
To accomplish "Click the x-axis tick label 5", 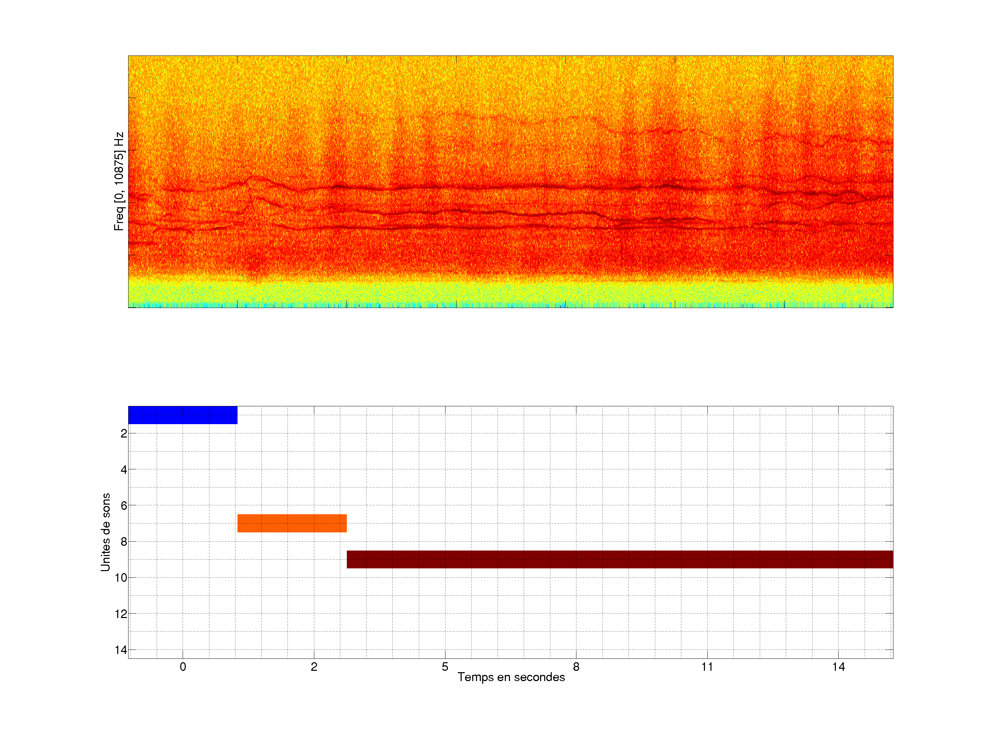I will pyautogui.click(x=445, y=667).
